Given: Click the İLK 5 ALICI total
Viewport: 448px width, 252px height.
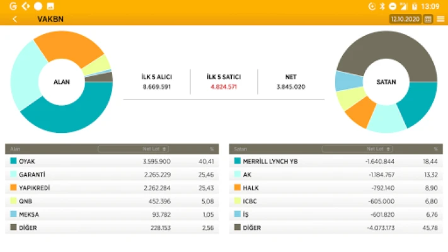Looking at the screenshot, I should coord(156,86).
